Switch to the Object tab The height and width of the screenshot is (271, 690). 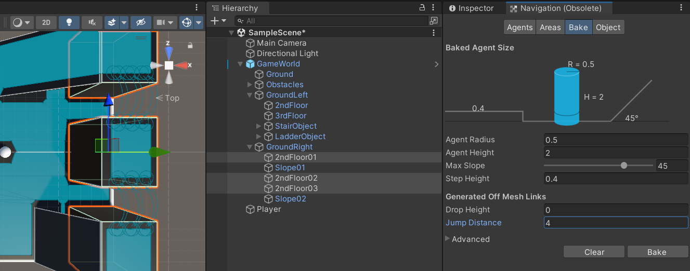pyautogui.click(x=608, y=27)
